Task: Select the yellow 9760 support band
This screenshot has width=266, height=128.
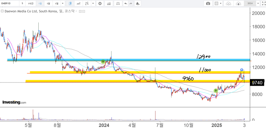Action: [138, 81]
